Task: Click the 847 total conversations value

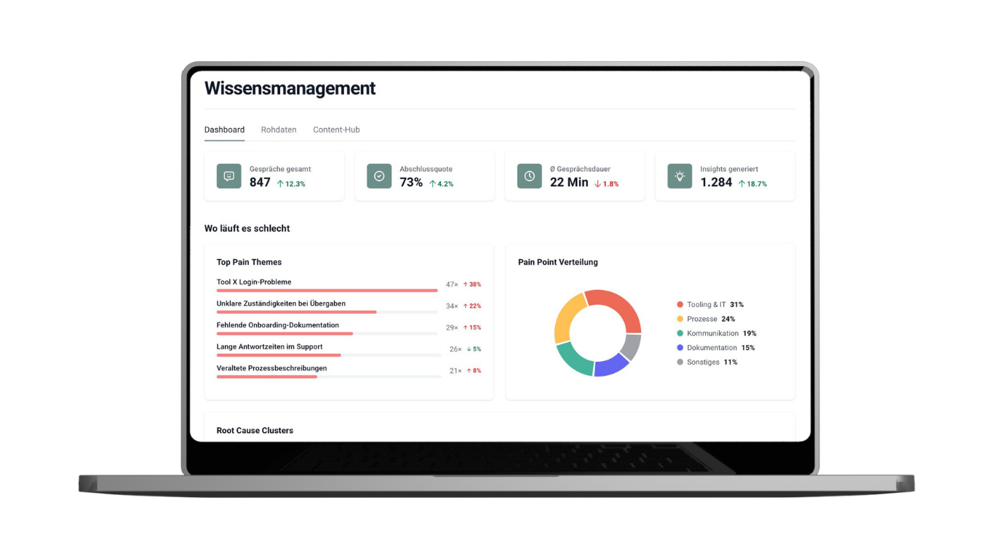Action: pyautogui.click(x=260, y=183)
